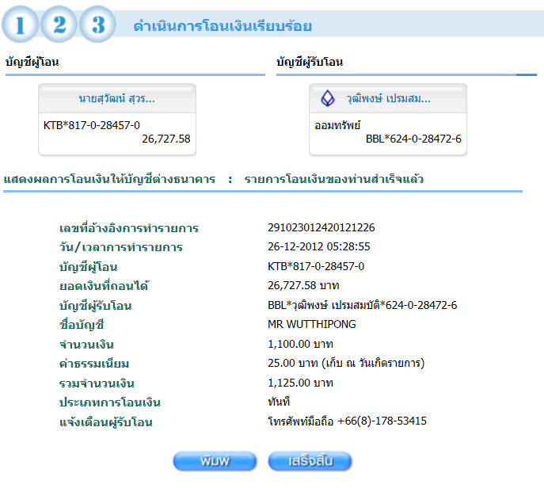544x488 pixels.
Task: Click the ชื่อบัญชี label
Action: 82,325
